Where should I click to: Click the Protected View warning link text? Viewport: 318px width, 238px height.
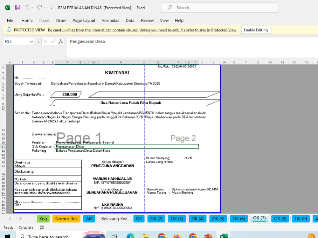[x=142, y=30]
